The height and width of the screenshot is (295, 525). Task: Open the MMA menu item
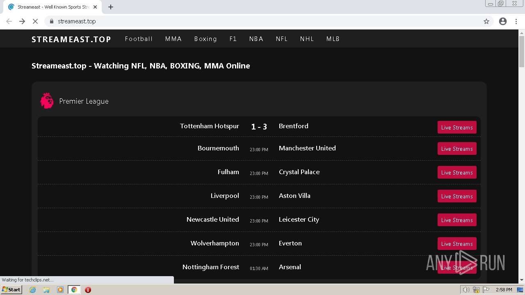tap(173, 39)
